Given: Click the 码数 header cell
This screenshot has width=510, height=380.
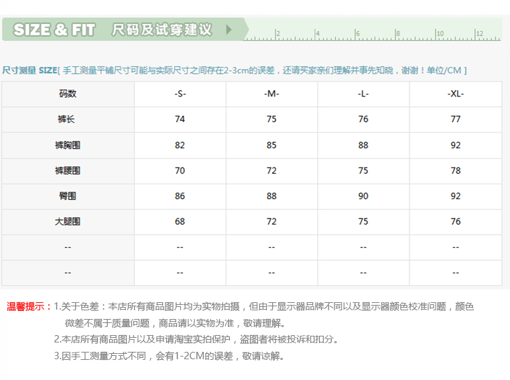Looking at the screenshot, I should tap(68, 94).
